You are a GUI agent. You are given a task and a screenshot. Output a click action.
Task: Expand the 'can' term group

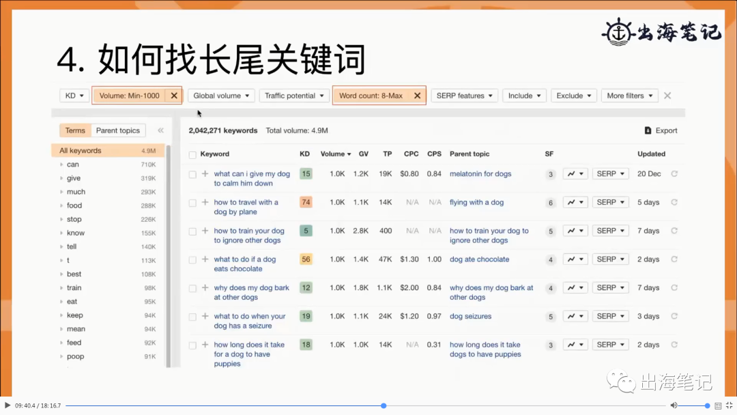pyautogui.click(x=61, y=164)
